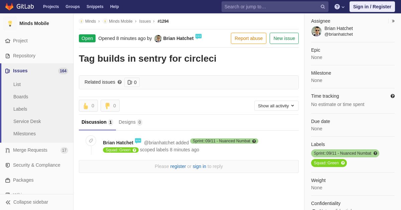Click the Project home icon
This screenshot has height=210, width=401.
[8, 41]
